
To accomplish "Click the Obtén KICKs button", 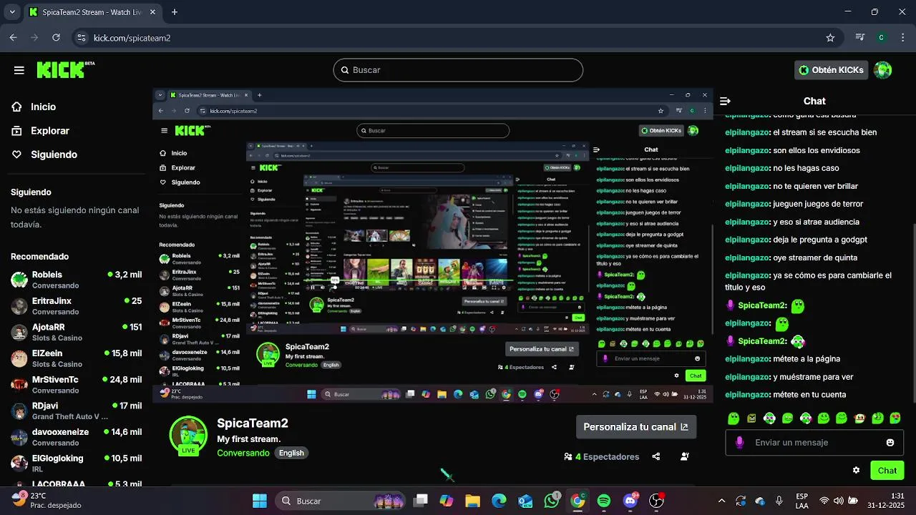I will coord(832,69).
